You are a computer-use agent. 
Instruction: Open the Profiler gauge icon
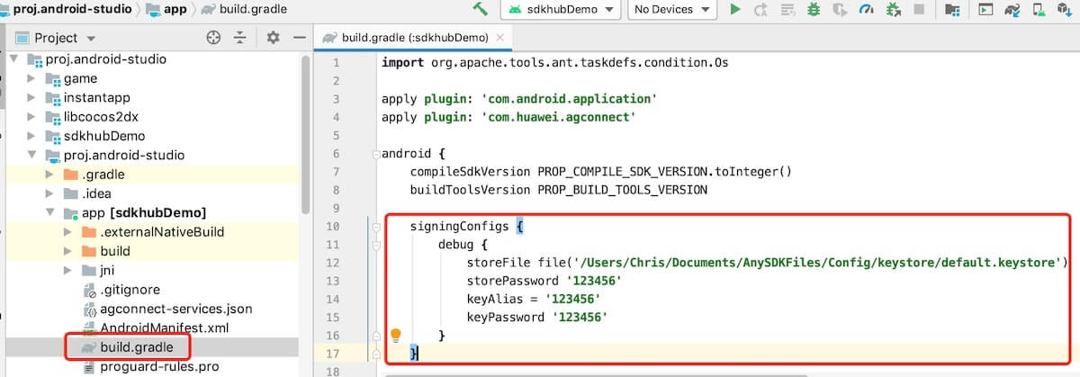click(x=866, y=9)
